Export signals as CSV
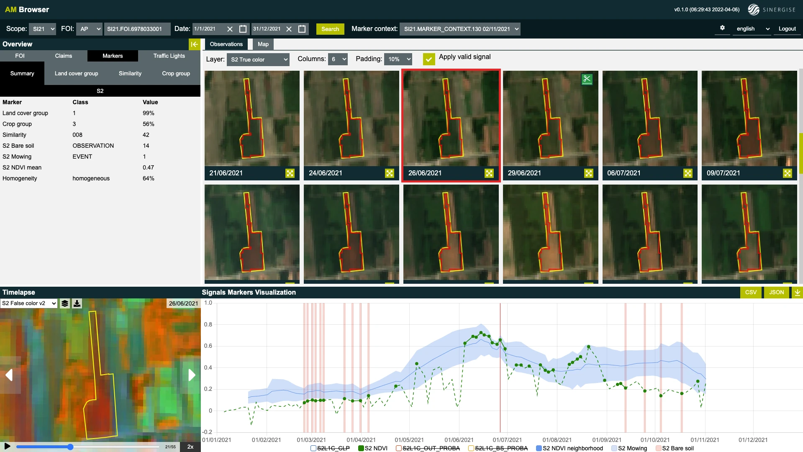The width and height of the screenshot is (803, 452). tap(751, 293)
